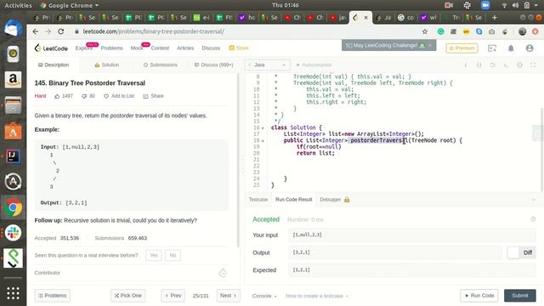The width and height of the screenshot is (544, 306).
Task: Open Software Updater in dock
Action: pos(13,181)
